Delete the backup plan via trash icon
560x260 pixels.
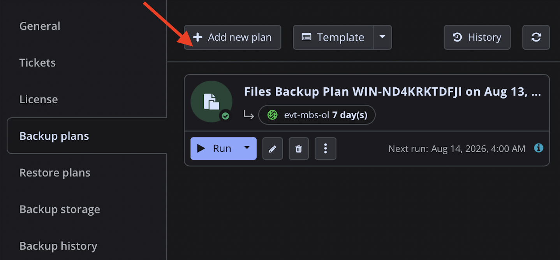(x=299, y=149)
